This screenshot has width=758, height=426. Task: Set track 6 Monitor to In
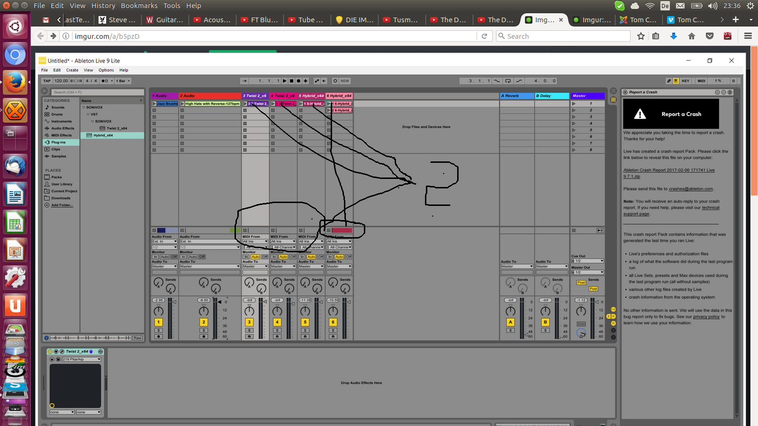coord(330,257)
